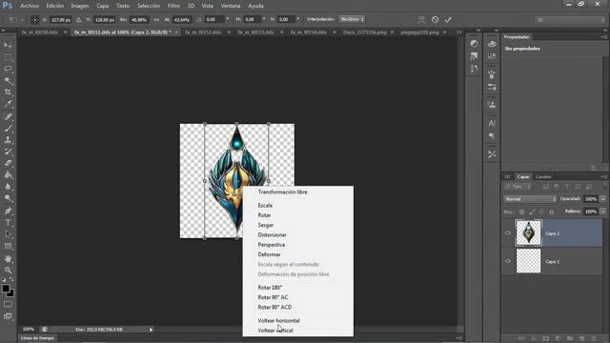
Task: Hide the Capa 1 layer
Action: click(507, 261)
